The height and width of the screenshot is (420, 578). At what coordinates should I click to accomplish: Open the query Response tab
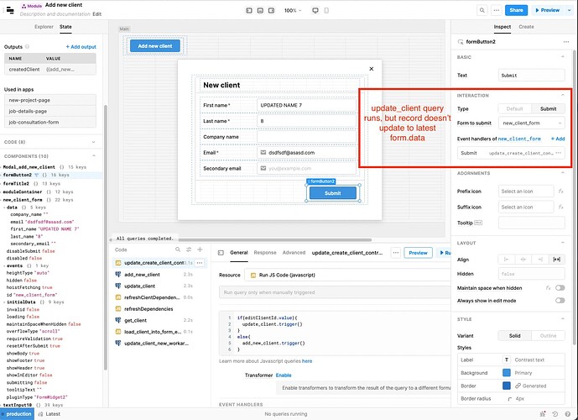(264, 253)
